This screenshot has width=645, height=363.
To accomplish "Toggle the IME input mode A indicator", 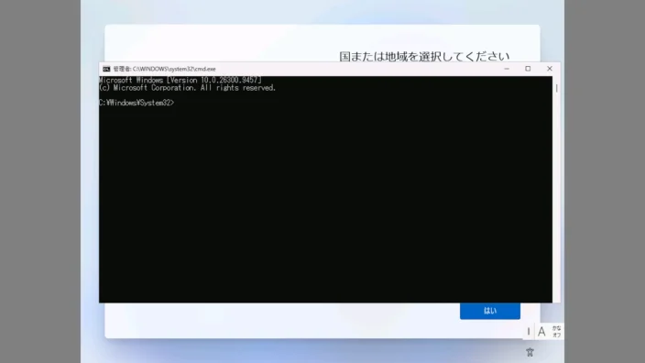I will [x=541, y=331].
